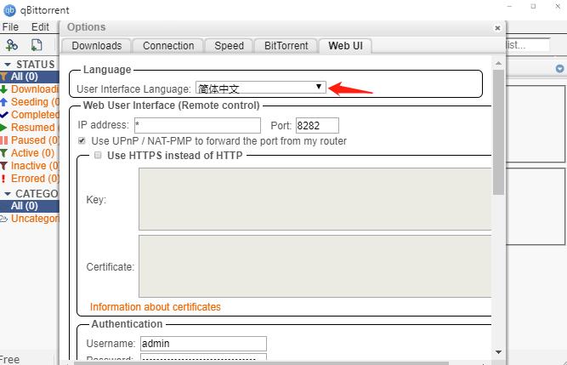
Task: Click the Port input field
Action: 317,125
